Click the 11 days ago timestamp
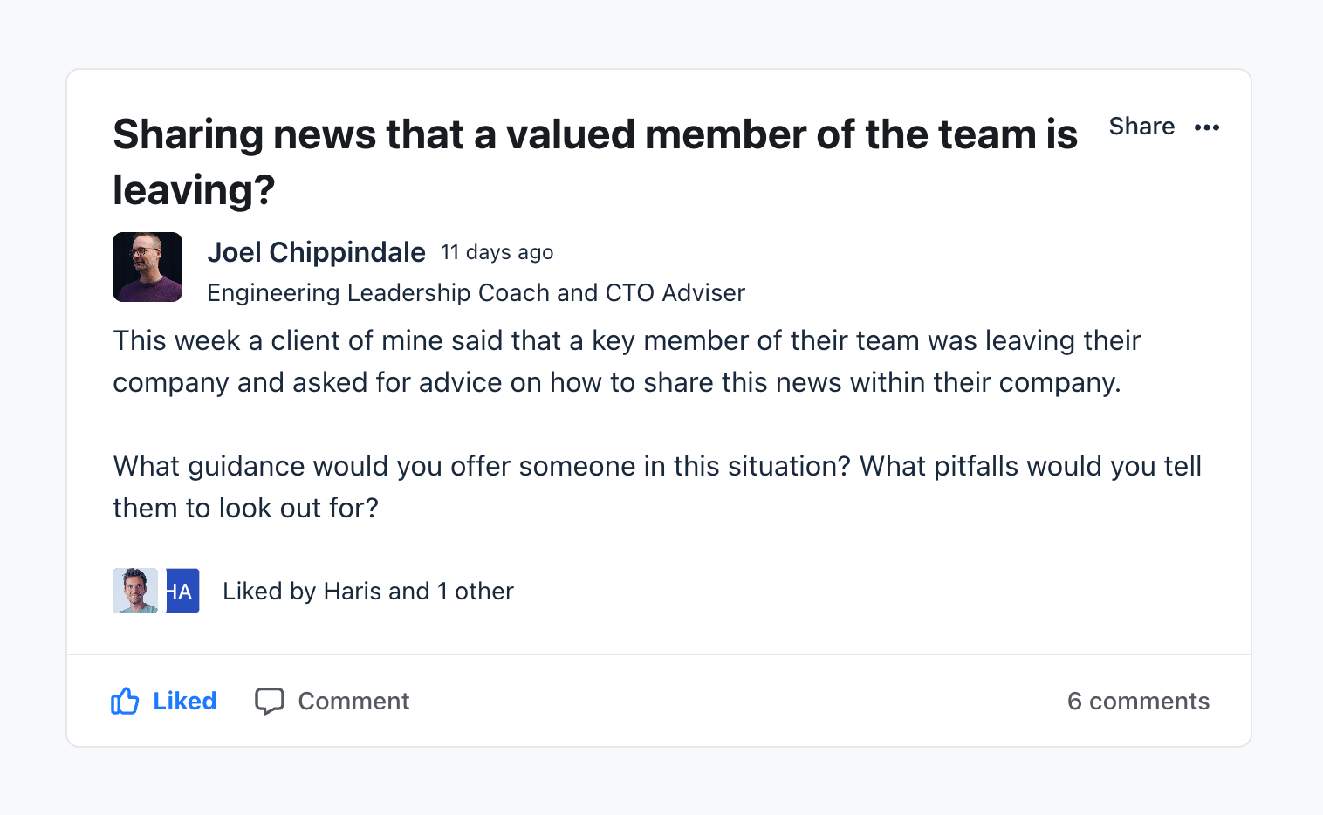Screen dimensions: 1323x815 click(x=497, y=252)
